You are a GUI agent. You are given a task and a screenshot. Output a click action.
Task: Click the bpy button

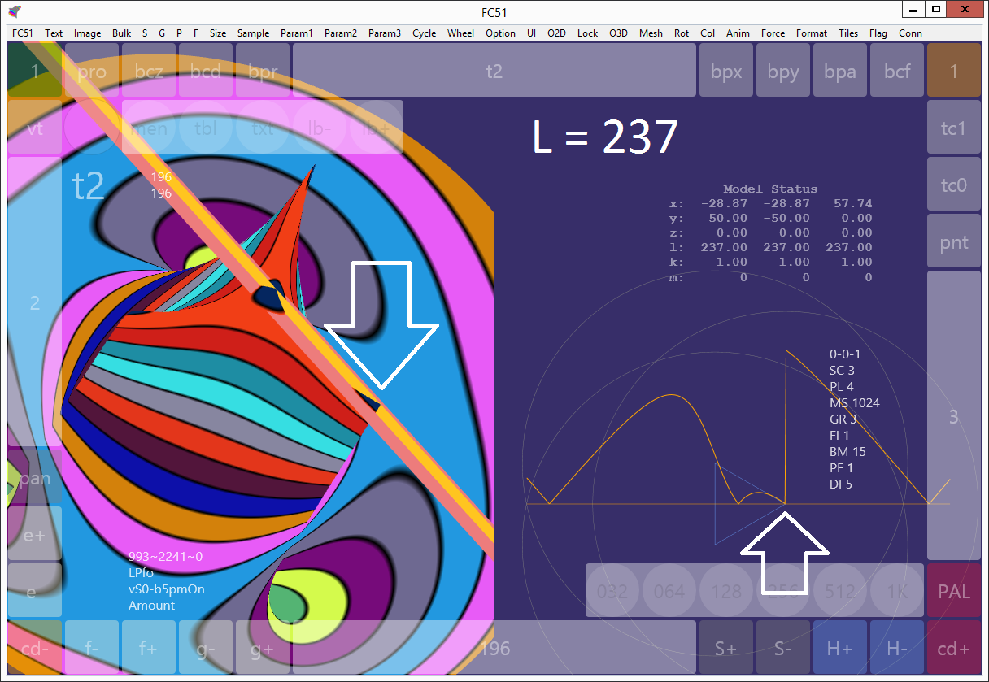click(x=783, y=71)
